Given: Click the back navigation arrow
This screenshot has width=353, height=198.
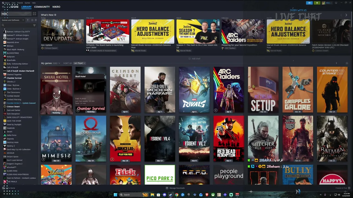Looking at the screenshot, I should tap(3, 7).
